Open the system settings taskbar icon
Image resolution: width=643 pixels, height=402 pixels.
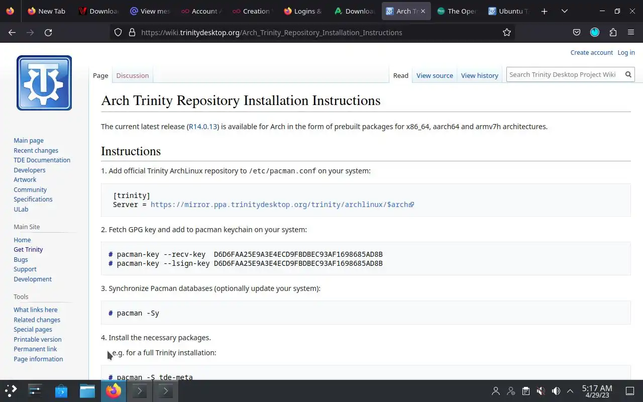coord(35,390)
